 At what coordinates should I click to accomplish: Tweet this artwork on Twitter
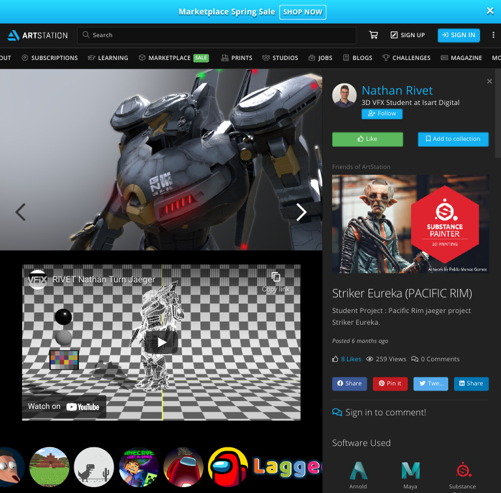pos(431,383)
